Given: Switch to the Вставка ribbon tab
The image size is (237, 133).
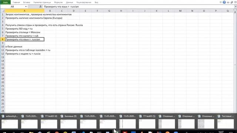Looking at the screenshot, I should point(27,3).
